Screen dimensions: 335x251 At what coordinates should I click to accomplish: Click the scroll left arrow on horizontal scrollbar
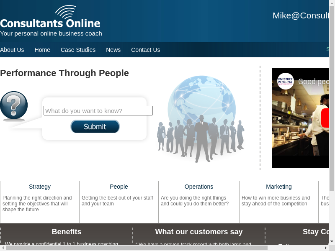(3, 248)
